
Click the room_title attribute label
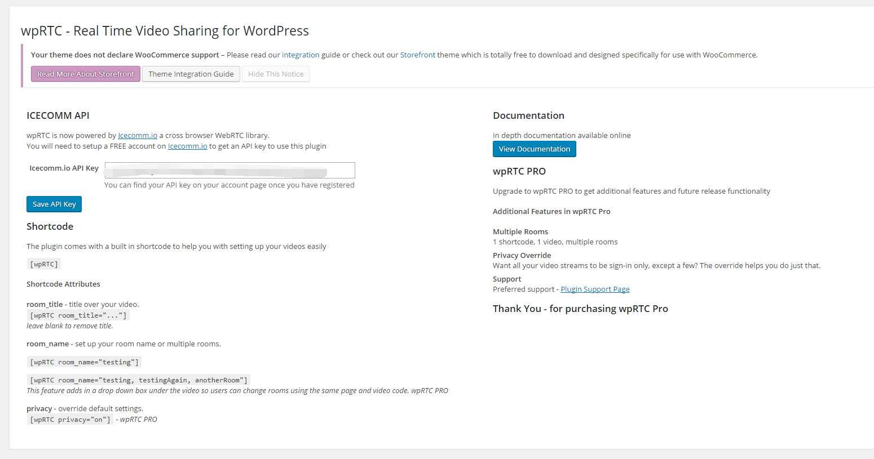pos(45,304)
